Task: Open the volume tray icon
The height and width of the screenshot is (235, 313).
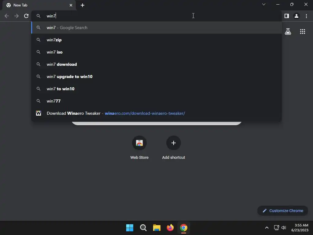Action: pyautogui.click(x=284, y=228)
